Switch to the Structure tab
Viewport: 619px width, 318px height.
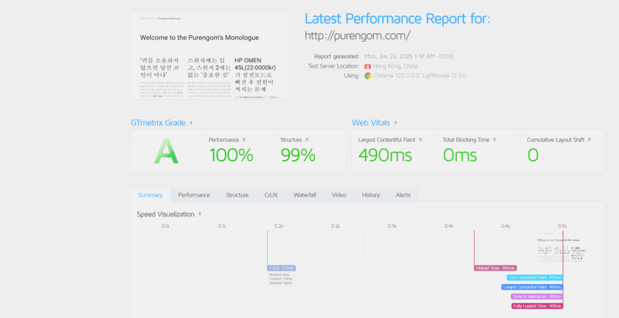(237, 195)
